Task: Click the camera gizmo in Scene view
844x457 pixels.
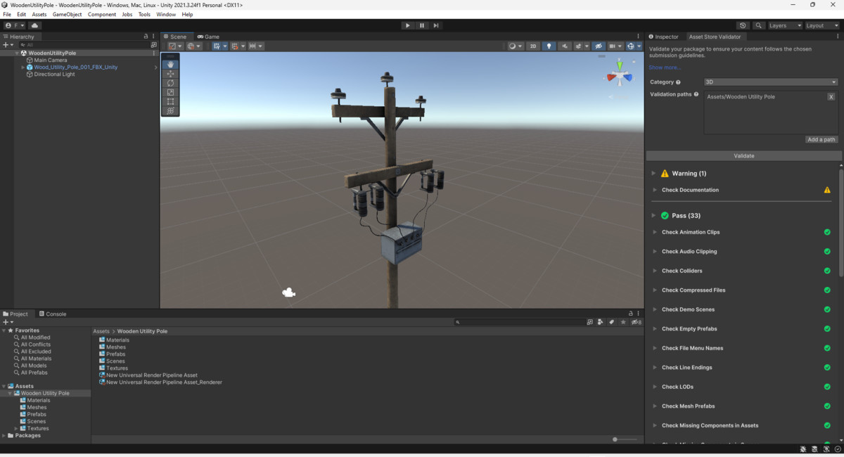Action: pyautogui.click(x=288, y=292)
